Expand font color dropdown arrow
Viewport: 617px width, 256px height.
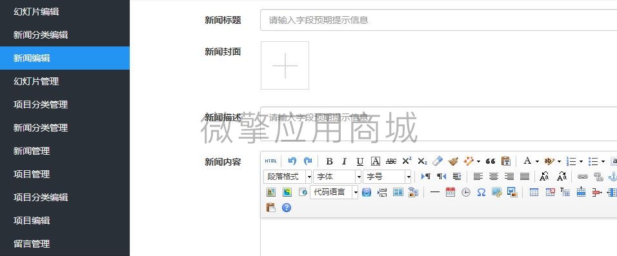point(537,161)
